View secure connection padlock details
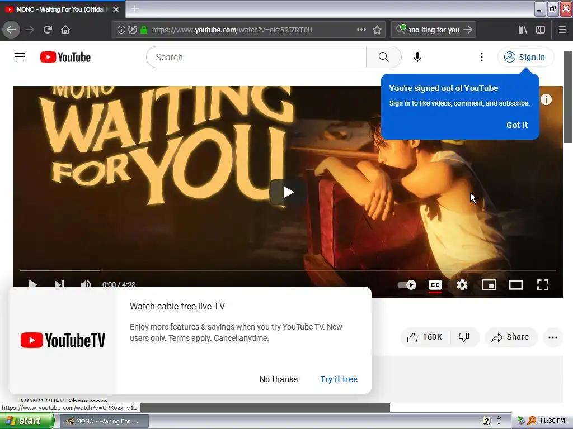 pos(144,30)
